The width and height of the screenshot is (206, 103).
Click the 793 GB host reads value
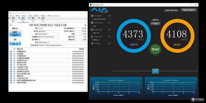(81, 28)
